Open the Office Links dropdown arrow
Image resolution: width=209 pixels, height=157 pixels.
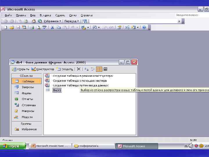coord(88,28)
